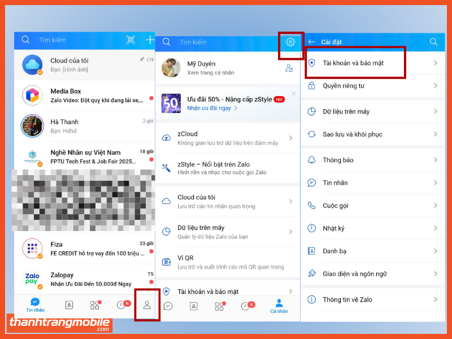This screenshot has height=339, width=452.
Task: Open QR scanner in left chat screen
Action: 131,40
